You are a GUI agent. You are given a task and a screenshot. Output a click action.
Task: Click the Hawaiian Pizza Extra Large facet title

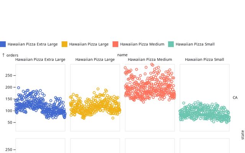click(40, 60)
